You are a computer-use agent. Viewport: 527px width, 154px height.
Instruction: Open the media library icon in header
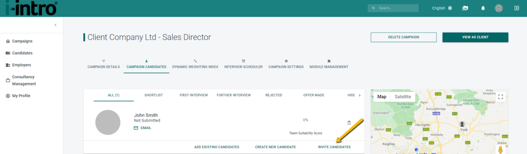(x=465, y=8)
